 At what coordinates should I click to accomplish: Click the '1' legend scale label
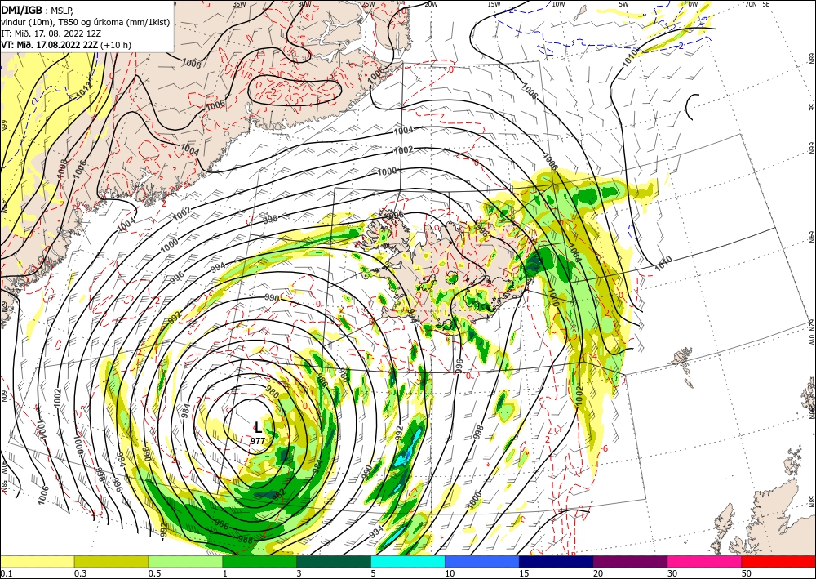click(x=225, y=573)
